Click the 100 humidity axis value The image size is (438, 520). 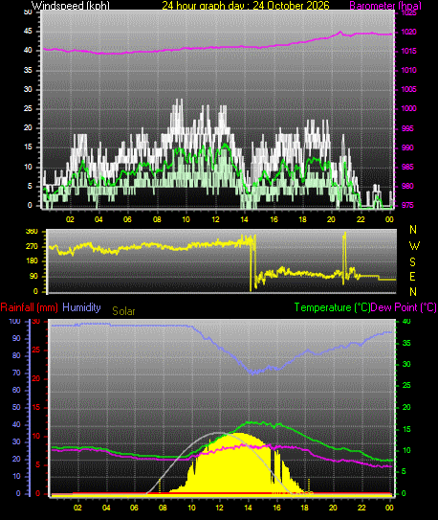(x=14, y=322)
